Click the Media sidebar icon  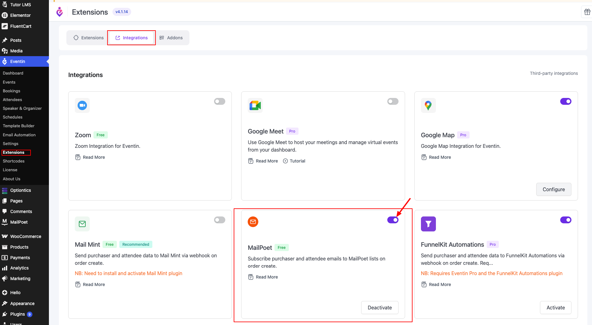point(5,51)
